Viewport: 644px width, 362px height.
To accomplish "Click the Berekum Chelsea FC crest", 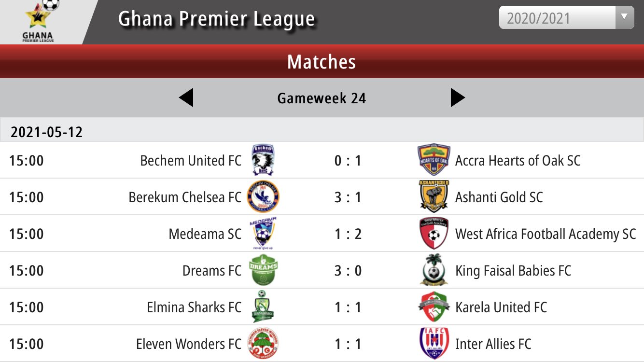I will point(263,197).
